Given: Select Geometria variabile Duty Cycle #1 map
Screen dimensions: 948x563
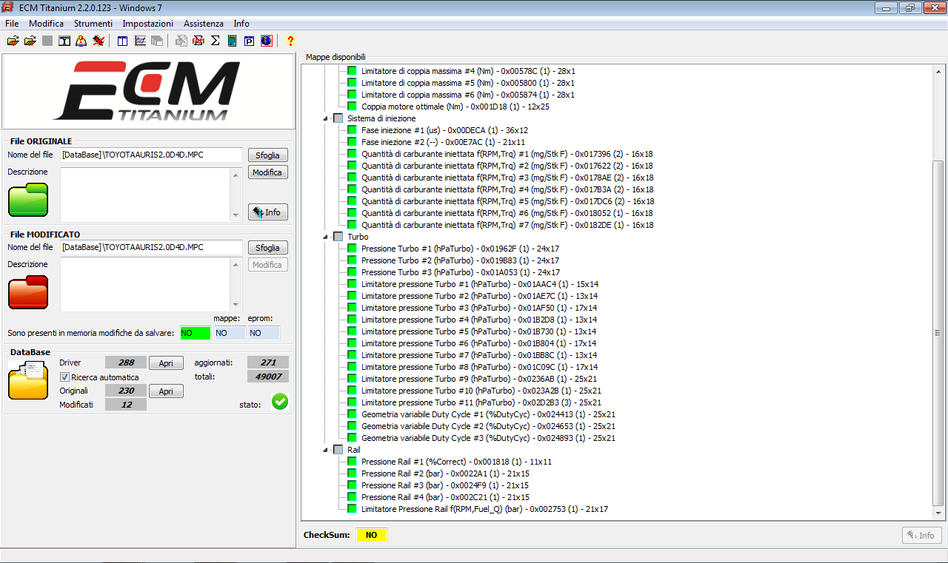Looking at the screenshot, I should tap(488, 414).
